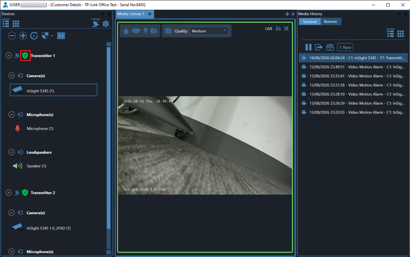The height and width of the screenshot is (257, 410).
Task: Collapse the Loudspeakers group
Action: point(12,152)
